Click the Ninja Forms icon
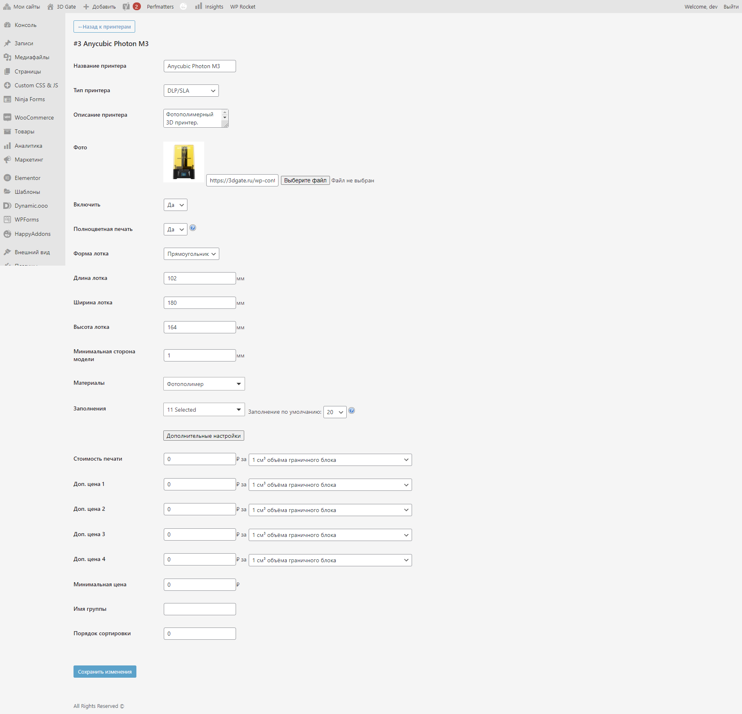This screenshot has height=714, width=742. coord(7,99)
